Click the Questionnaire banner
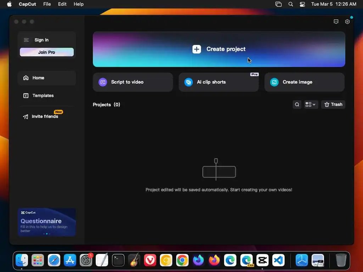Viewport: 363px width, 272px height. pyautogui.click(x=47, y=222)
